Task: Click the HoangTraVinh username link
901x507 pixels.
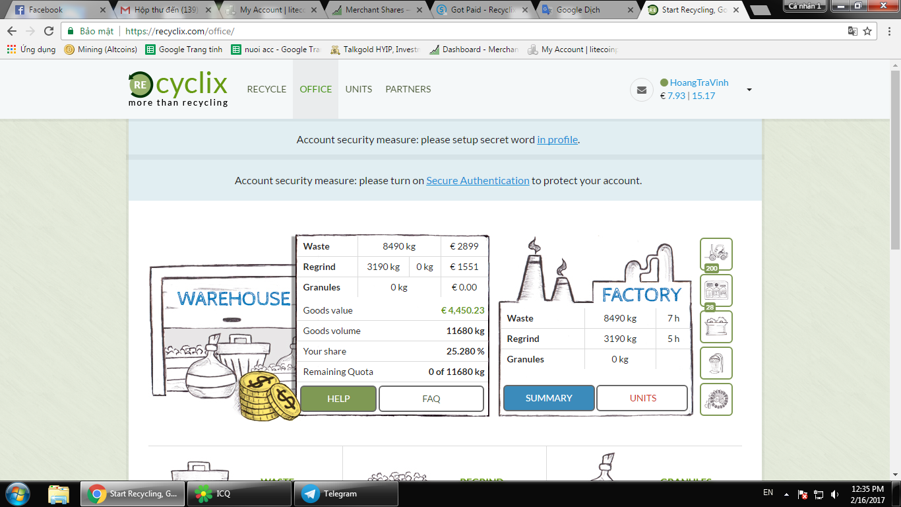Action: coord(699,83)
